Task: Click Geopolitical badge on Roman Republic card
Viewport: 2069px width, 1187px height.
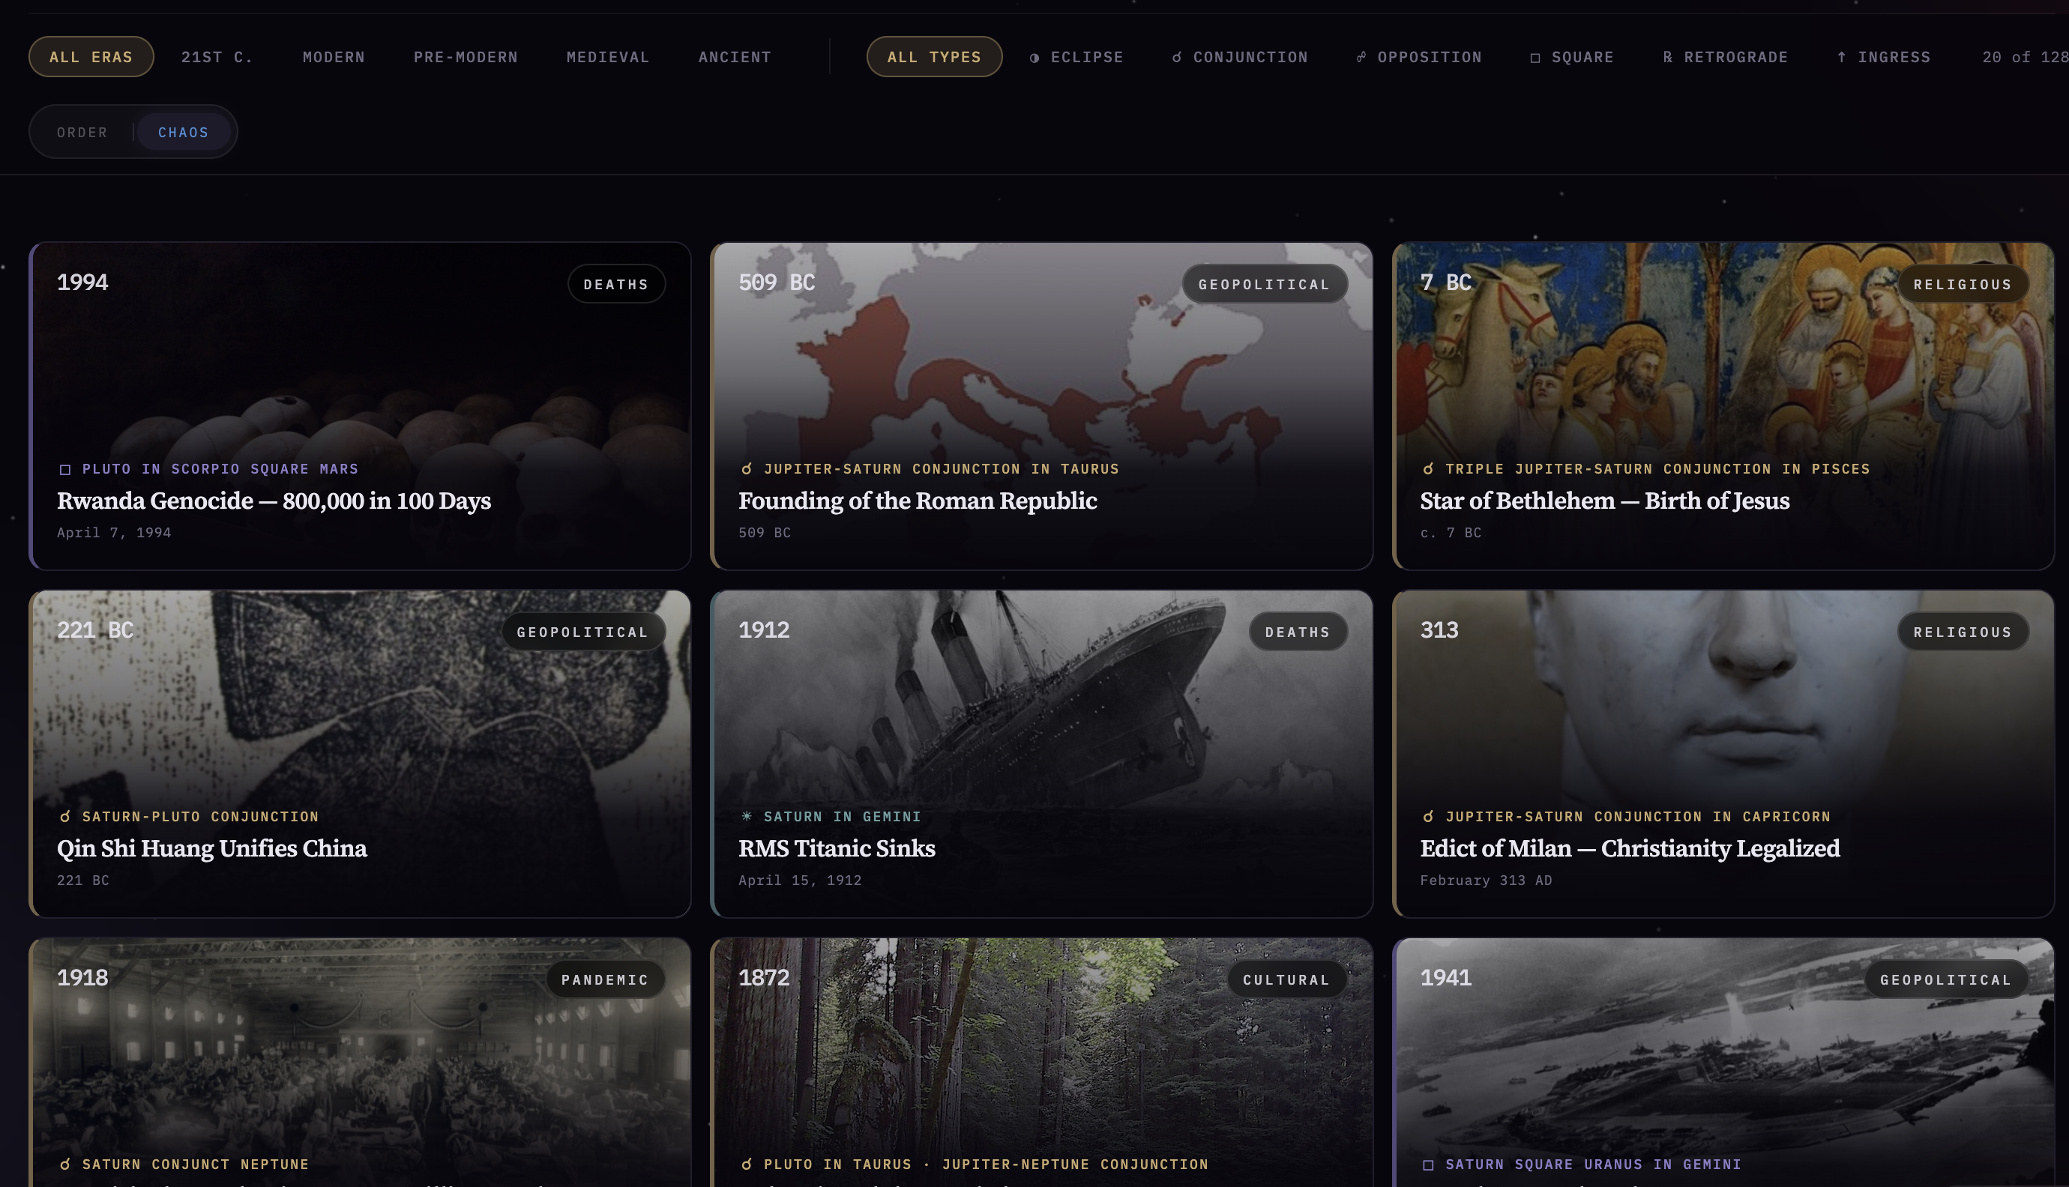Action: pyautogui.click(x=1264, y=285)
